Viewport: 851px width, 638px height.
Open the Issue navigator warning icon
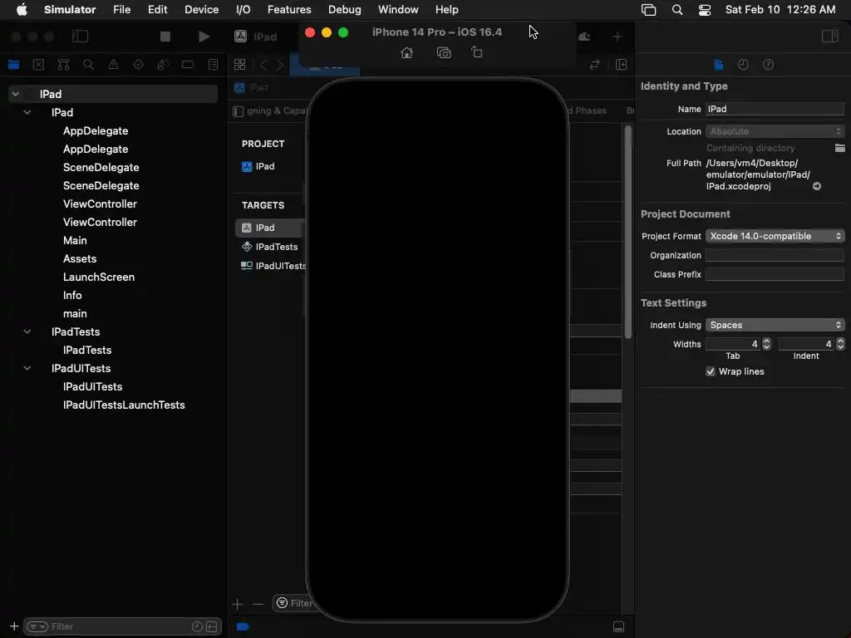tap(113, 65)
